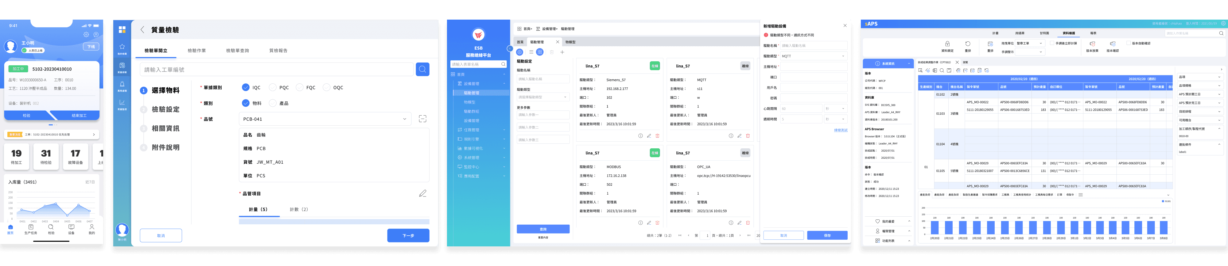The image size is (1228, 266).
Task: Switch to the 檢驗單查詢 tab
Action: coord(237,51)
